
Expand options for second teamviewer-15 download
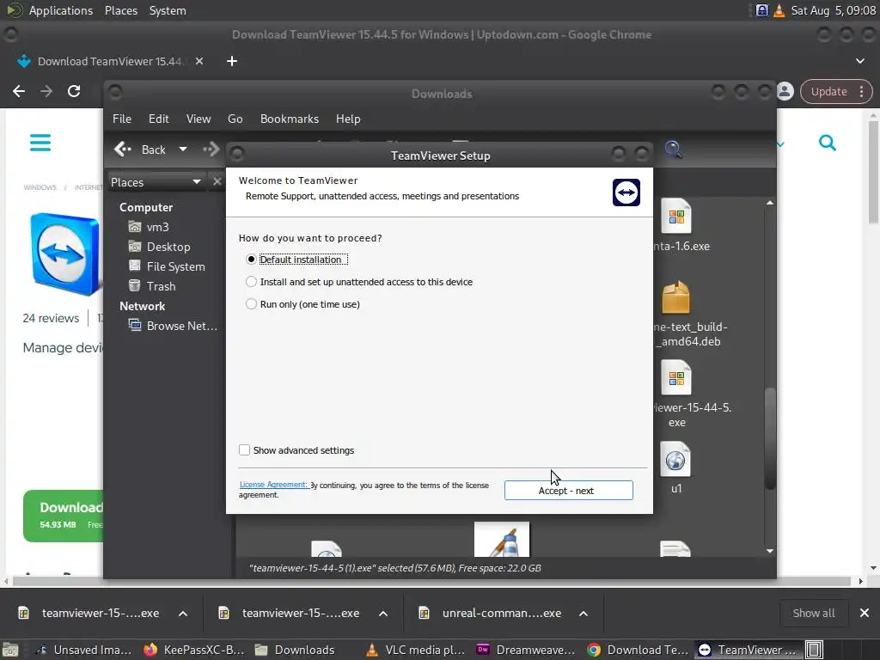coord(383,614)
